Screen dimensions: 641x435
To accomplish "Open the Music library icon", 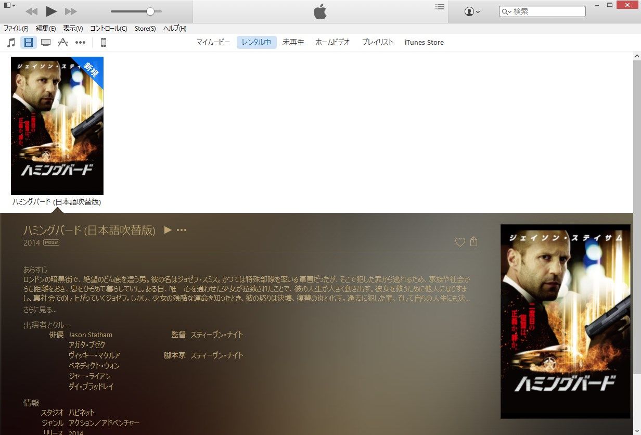I will (11, 43).
